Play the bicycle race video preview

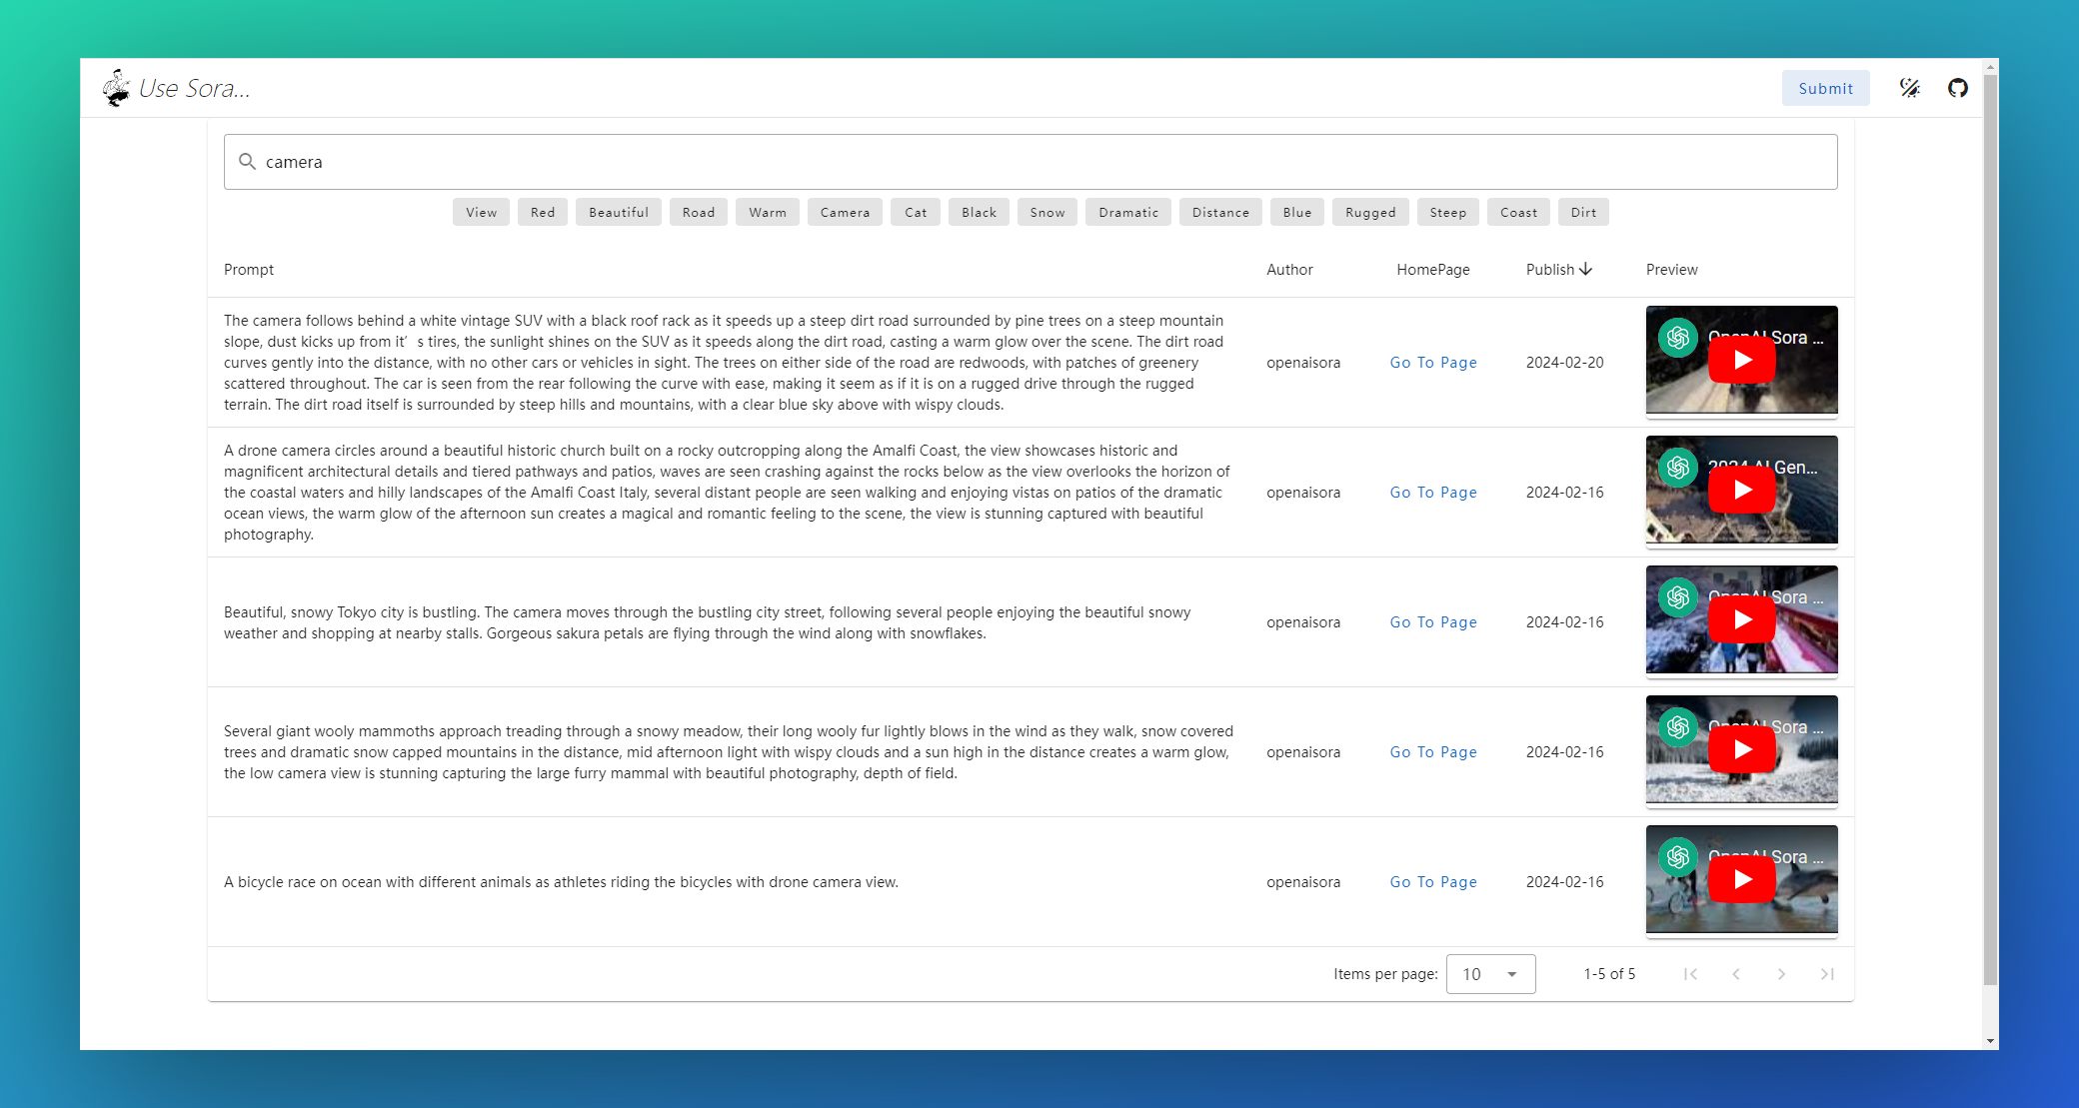coord(1741,880)
